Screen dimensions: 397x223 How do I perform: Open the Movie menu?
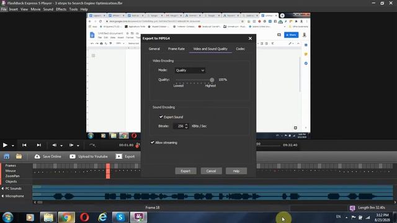point(35,9)
